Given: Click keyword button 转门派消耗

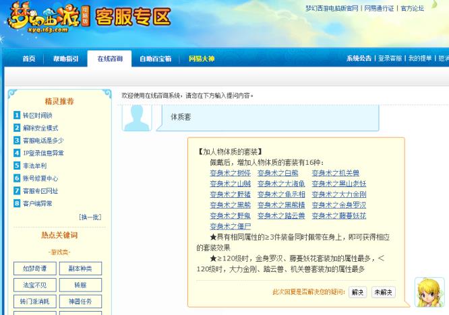Looking at the screenshot, I should point(34,302).
